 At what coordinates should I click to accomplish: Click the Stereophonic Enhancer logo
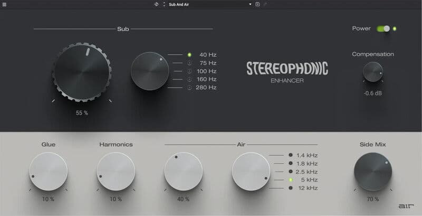(x=287, y=72)
